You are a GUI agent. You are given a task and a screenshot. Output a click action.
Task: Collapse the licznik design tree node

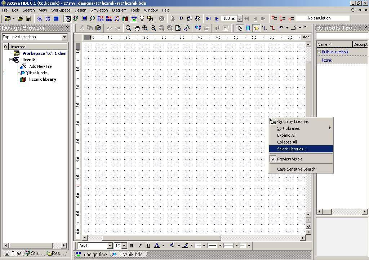11,60
